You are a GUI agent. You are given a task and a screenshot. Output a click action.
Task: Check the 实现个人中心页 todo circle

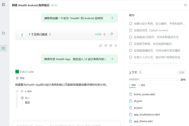coord(131,57)
